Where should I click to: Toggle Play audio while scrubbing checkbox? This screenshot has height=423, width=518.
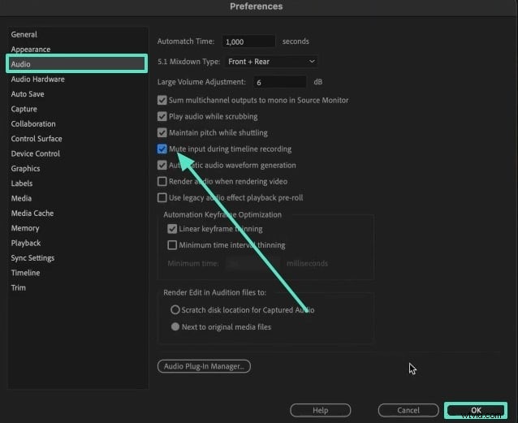(x=162, y=116)
